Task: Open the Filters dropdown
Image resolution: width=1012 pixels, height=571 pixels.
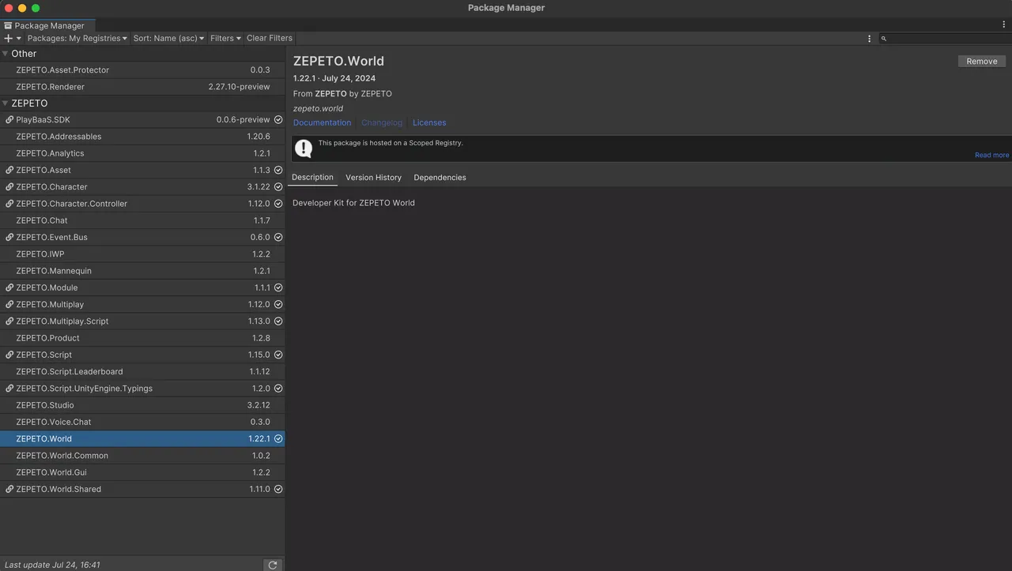Action: (x=225, y=37)
